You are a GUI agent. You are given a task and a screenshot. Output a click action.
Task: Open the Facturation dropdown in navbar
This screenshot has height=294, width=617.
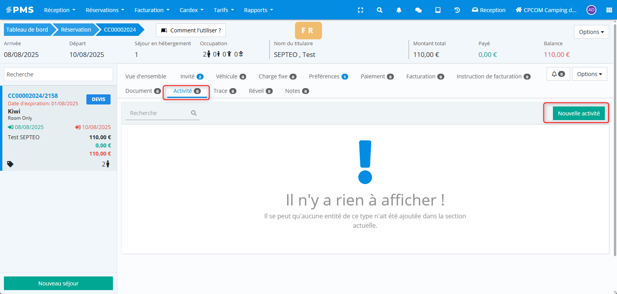[152, 10]
